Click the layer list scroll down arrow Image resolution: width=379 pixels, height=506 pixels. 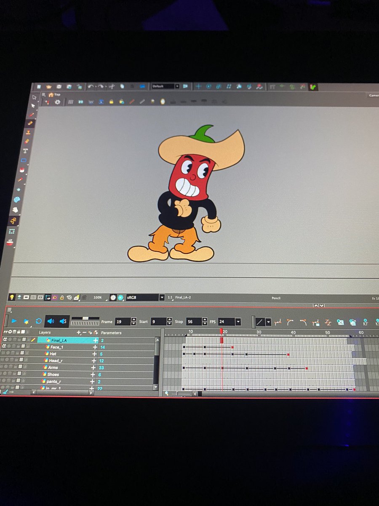pos(156,387)
